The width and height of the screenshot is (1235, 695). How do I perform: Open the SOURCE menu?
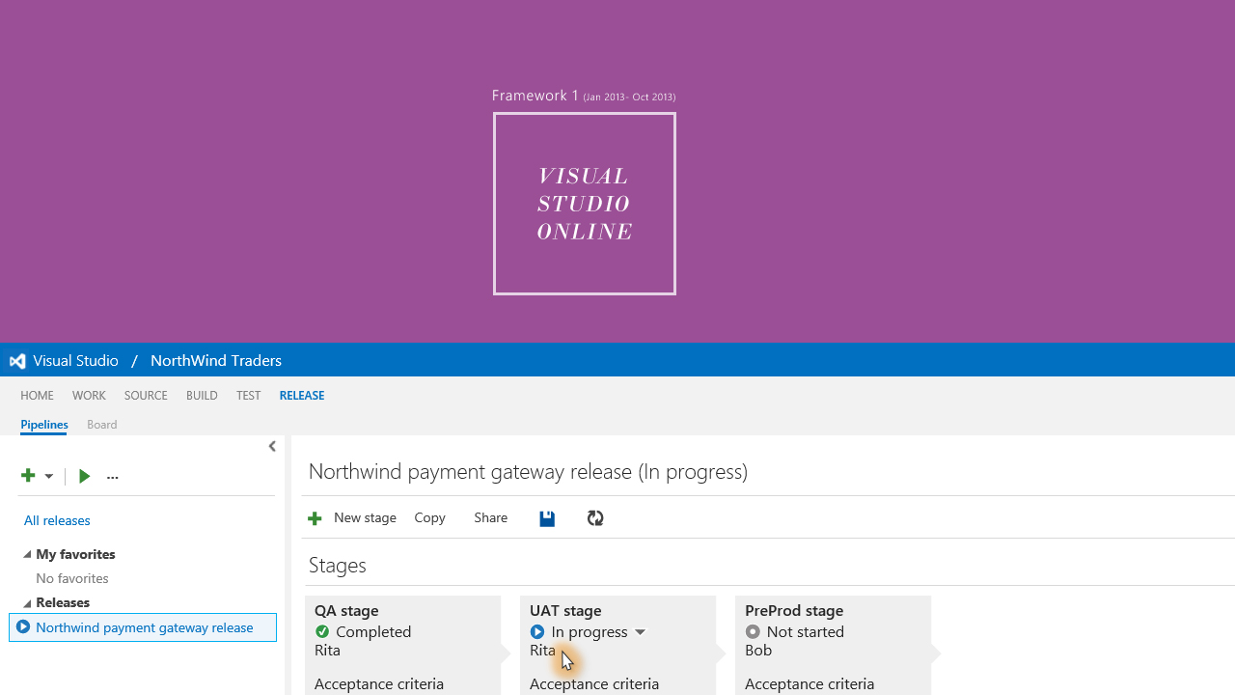(146, 395)
